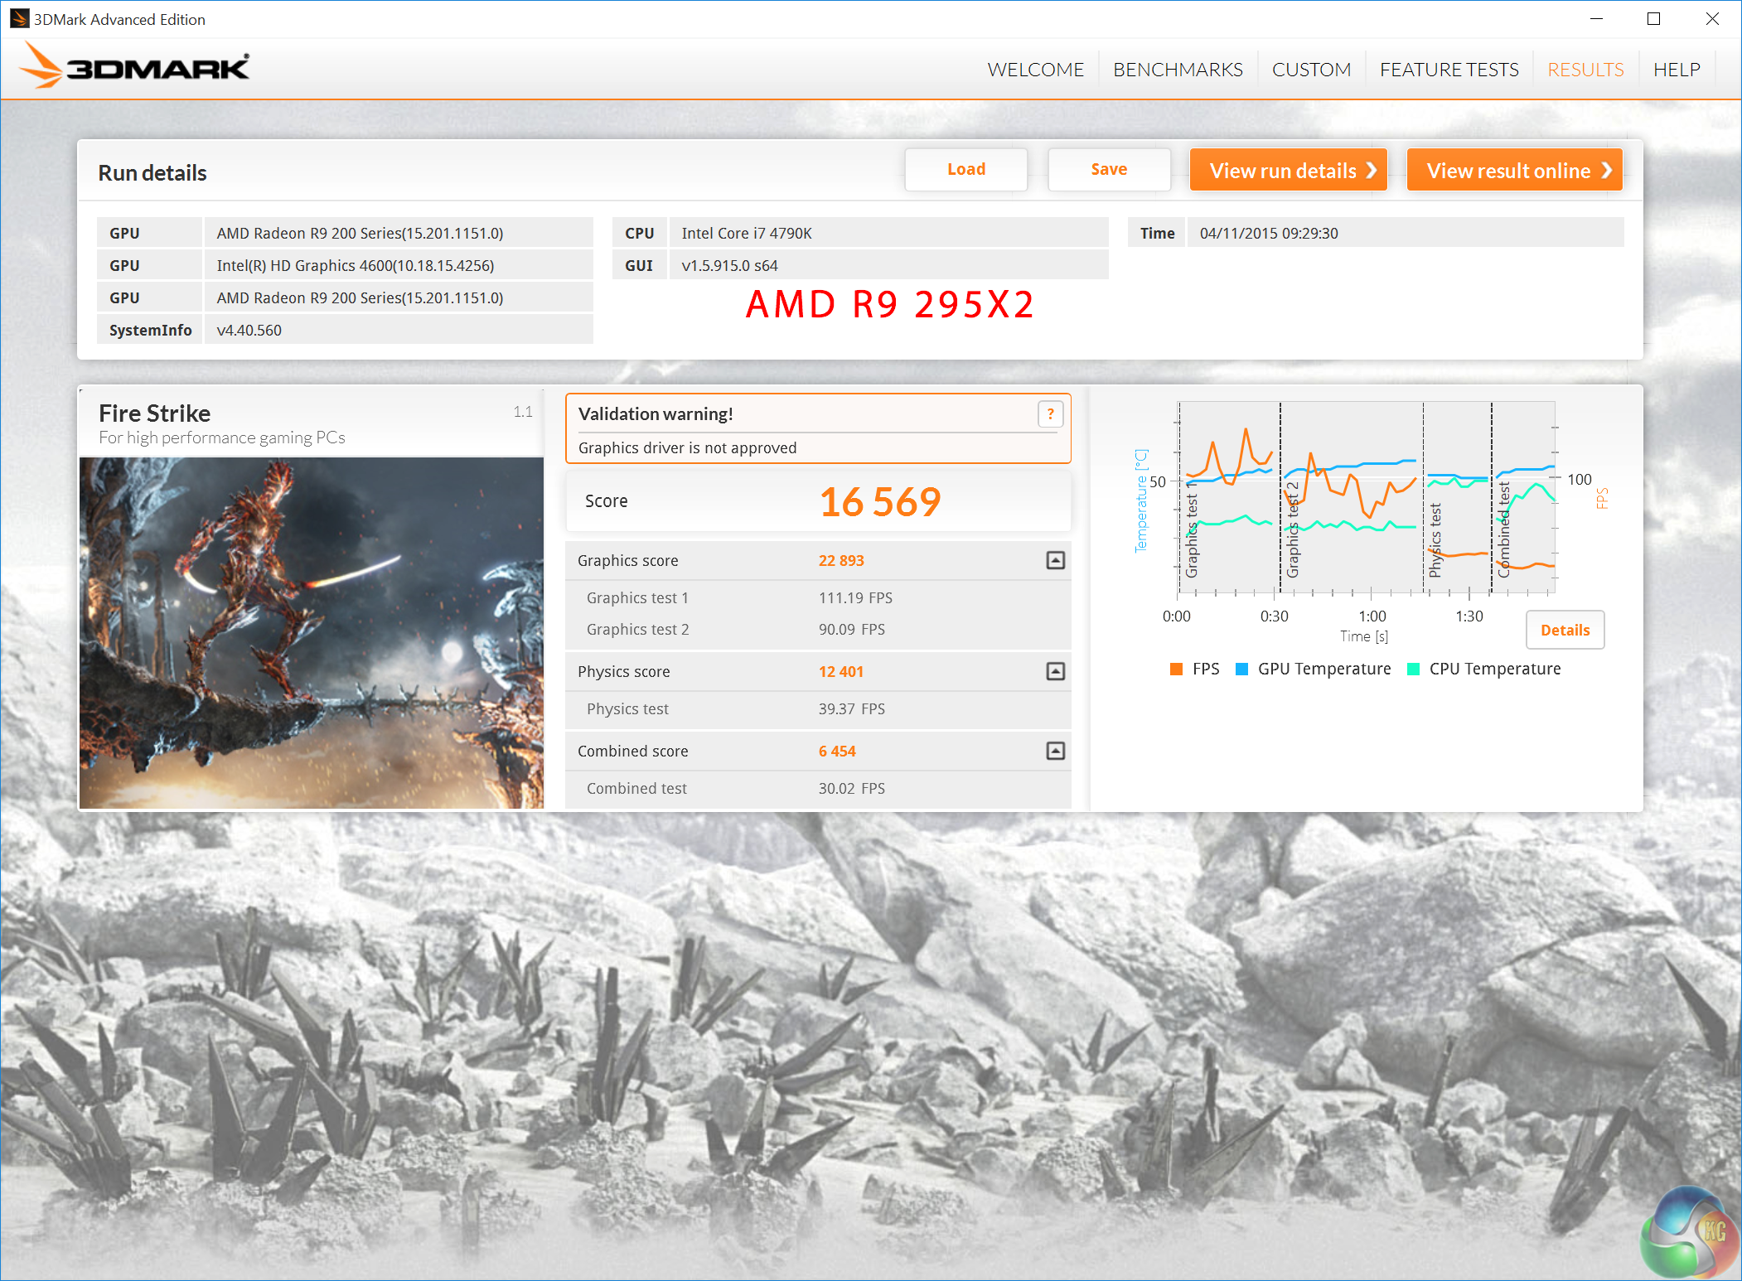Maximize the 3DMark window
Viewport: 1742px width, 1281px height.
1653,18
